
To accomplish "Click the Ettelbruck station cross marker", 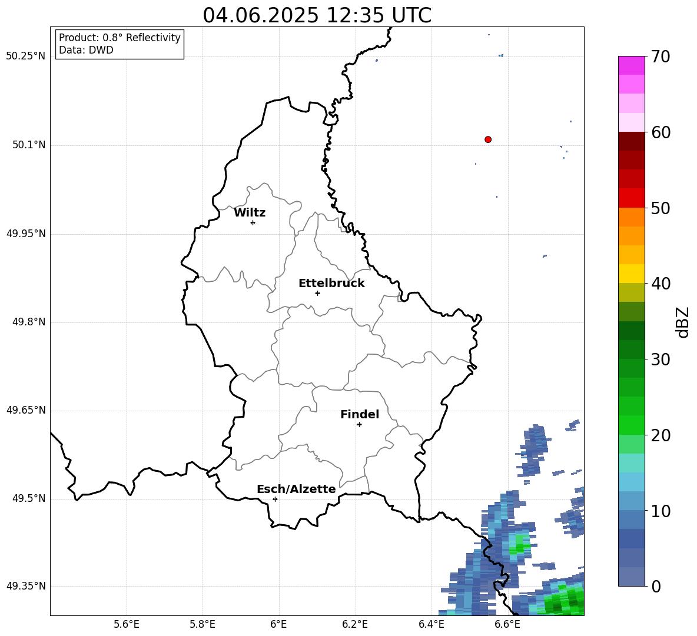I will tap(317, 293).
